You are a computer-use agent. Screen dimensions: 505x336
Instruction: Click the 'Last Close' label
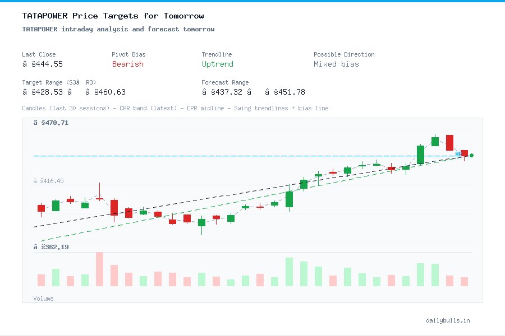click(39, 54)
